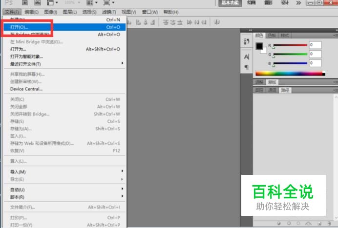This screenshot has width=338, height=228.
Task: Open the 视图(V) menu
Action: (128, 12)
